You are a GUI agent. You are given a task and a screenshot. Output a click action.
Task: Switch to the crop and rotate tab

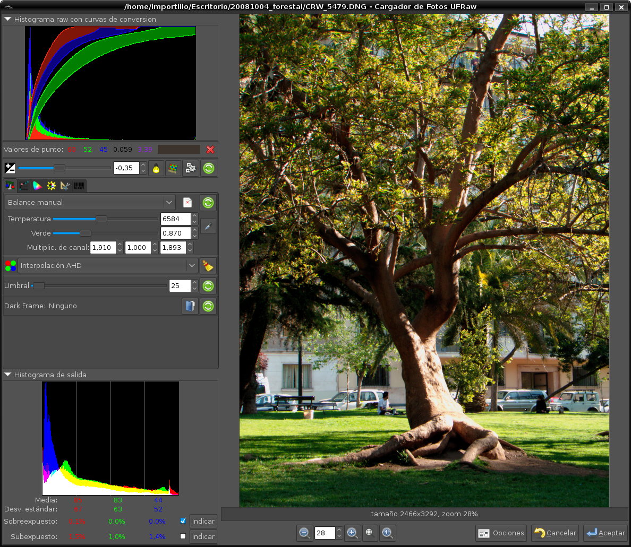(65, 185)
